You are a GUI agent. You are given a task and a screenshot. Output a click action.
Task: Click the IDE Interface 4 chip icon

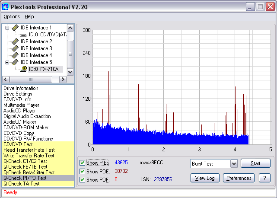tap(15, 55)
